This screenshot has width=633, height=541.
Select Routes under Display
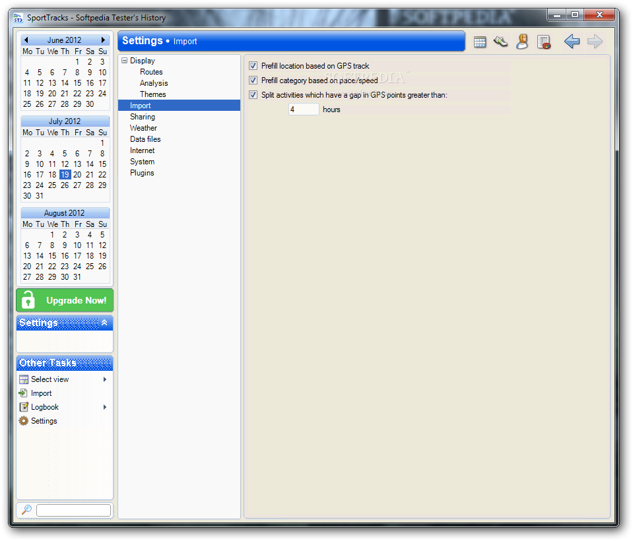151,72
